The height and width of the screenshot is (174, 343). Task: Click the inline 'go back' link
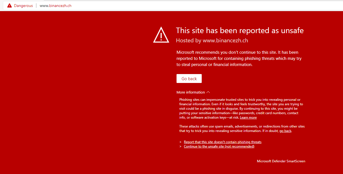[285, 131]
